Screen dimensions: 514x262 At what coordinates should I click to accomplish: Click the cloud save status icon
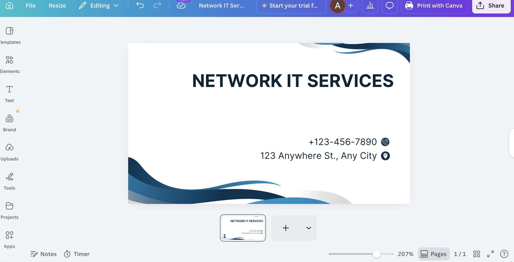[x=181, y=5]
